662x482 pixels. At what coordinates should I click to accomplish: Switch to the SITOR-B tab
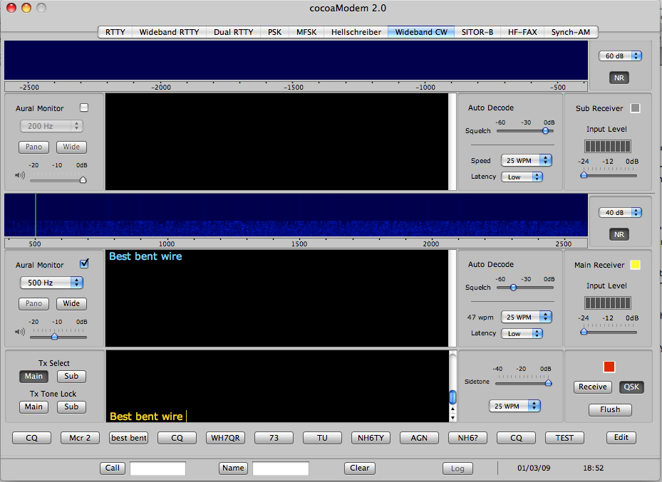[477, 32]
